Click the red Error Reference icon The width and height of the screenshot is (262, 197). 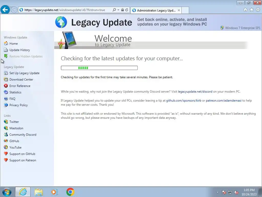coord(6,86)
